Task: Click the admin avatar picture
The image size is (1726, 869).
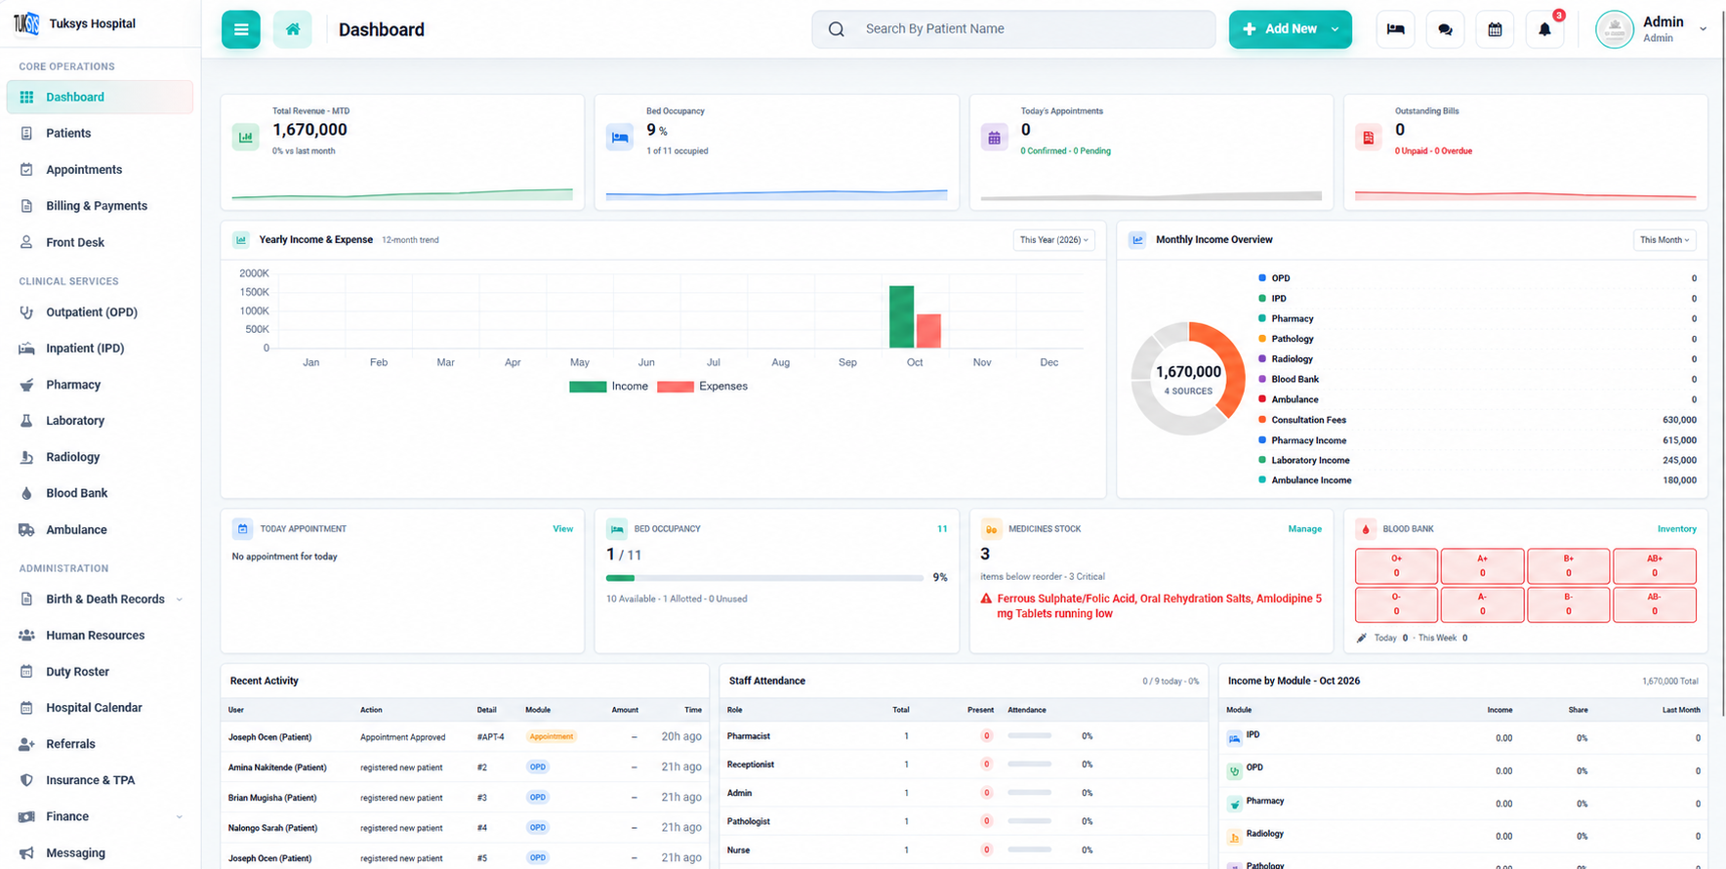Action: click(1615, 29)
